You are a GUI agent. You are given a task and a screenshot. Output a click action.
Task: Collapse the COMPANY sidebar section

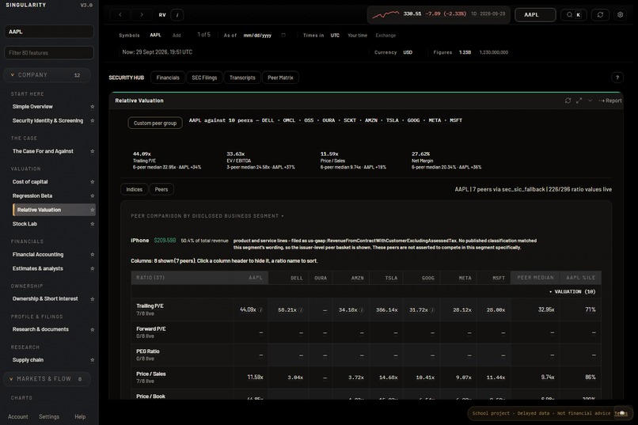pos(47,75)
